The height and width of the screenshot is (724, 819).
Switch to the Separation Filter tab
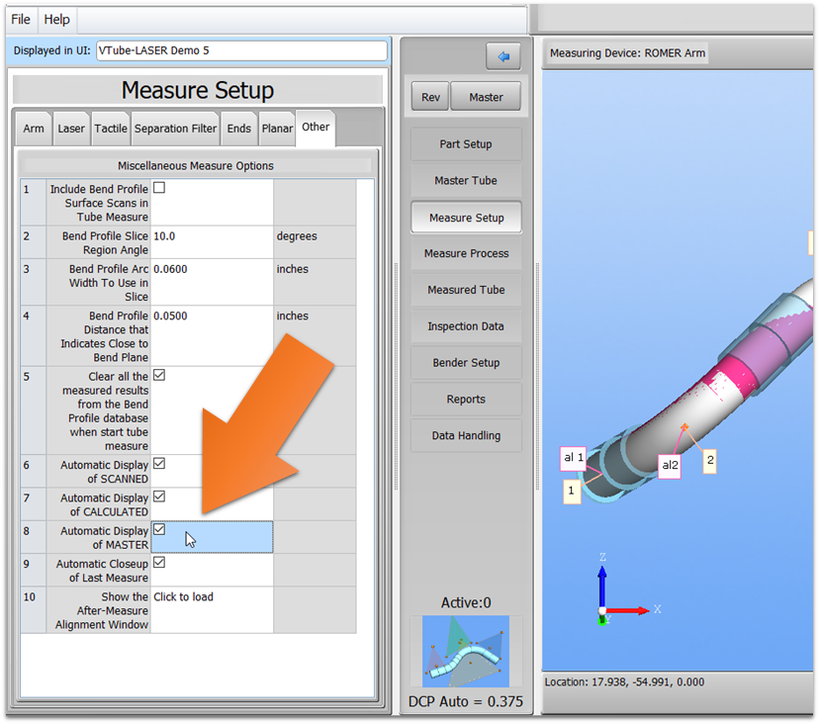point(175,129)
